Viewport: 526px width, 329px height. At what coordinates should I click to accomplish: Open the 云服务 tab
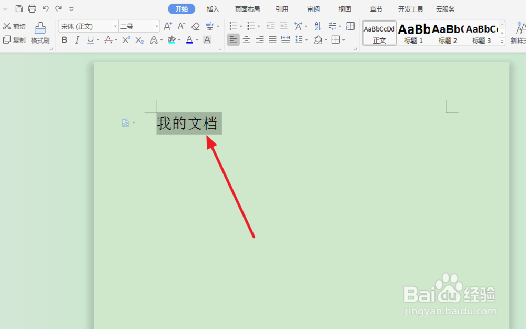pyautogui.click(x=445, y=9)
